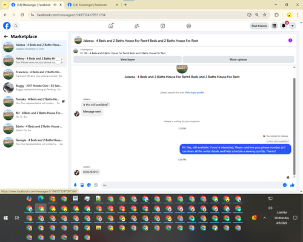303x242 pixels.
Task: Click the header listing thumbnail beside Jaleesa's name
Action: click(78, 40)
